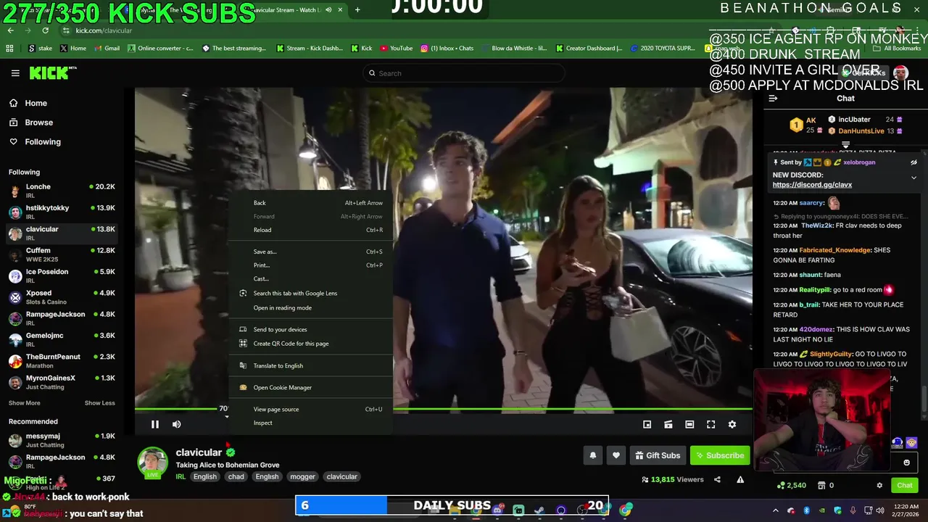Open the emoji picker in chat input

906,463
